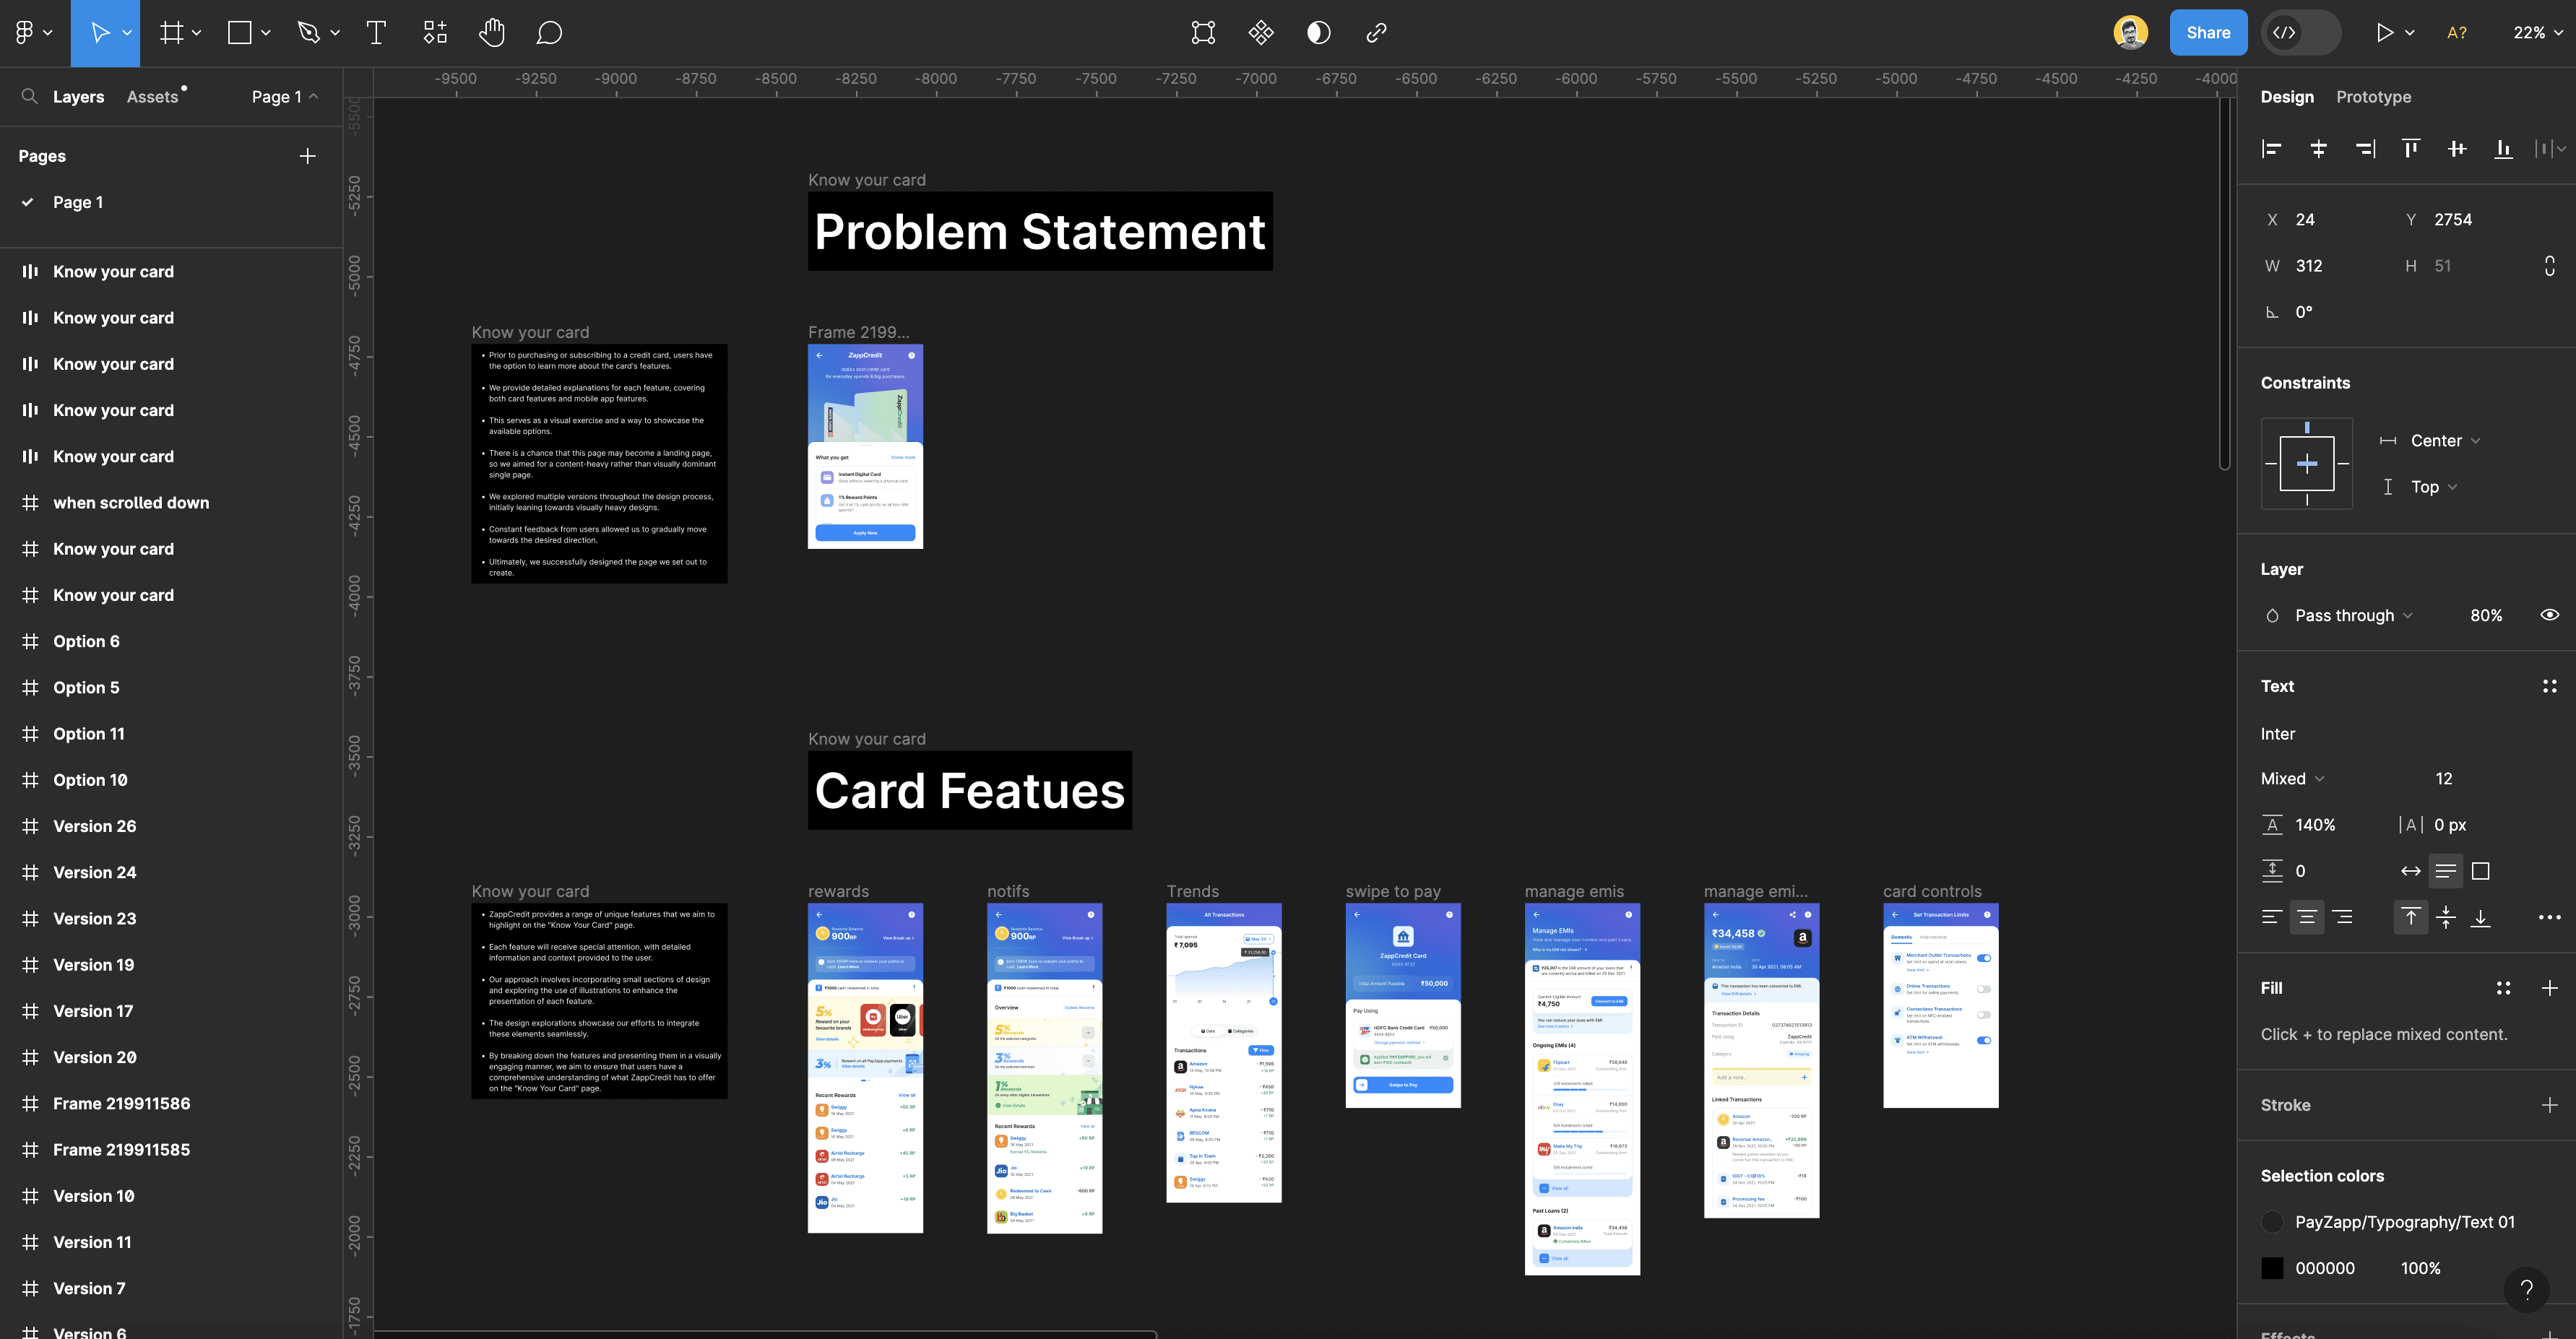This screenshot has height=1339, width=2576.
Task: Switch to the Assets tab
Action: pyautogui.click(x=152, y=97)
